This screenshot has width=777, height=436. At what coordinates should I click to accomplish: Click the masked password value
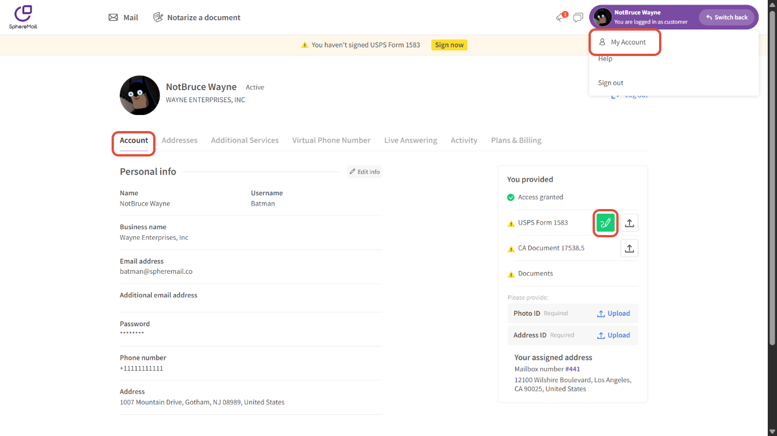point(132,334)
